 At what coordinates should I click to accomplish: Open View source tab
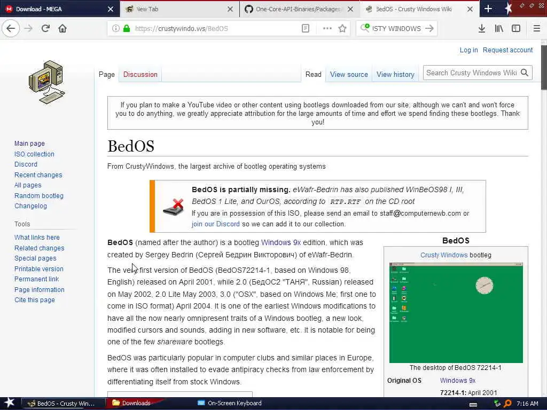[349, 74]
